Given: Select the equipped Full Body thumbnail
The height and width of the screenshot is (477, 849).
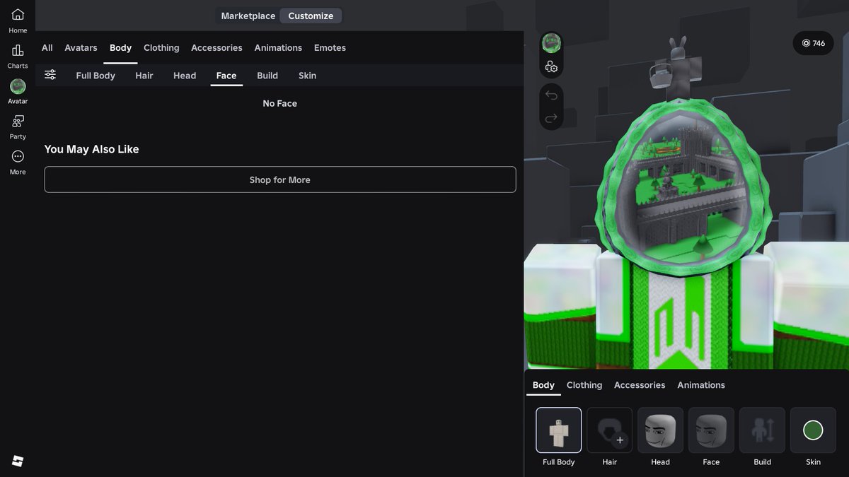Looking at the screenshot, I should coord(559,430).
